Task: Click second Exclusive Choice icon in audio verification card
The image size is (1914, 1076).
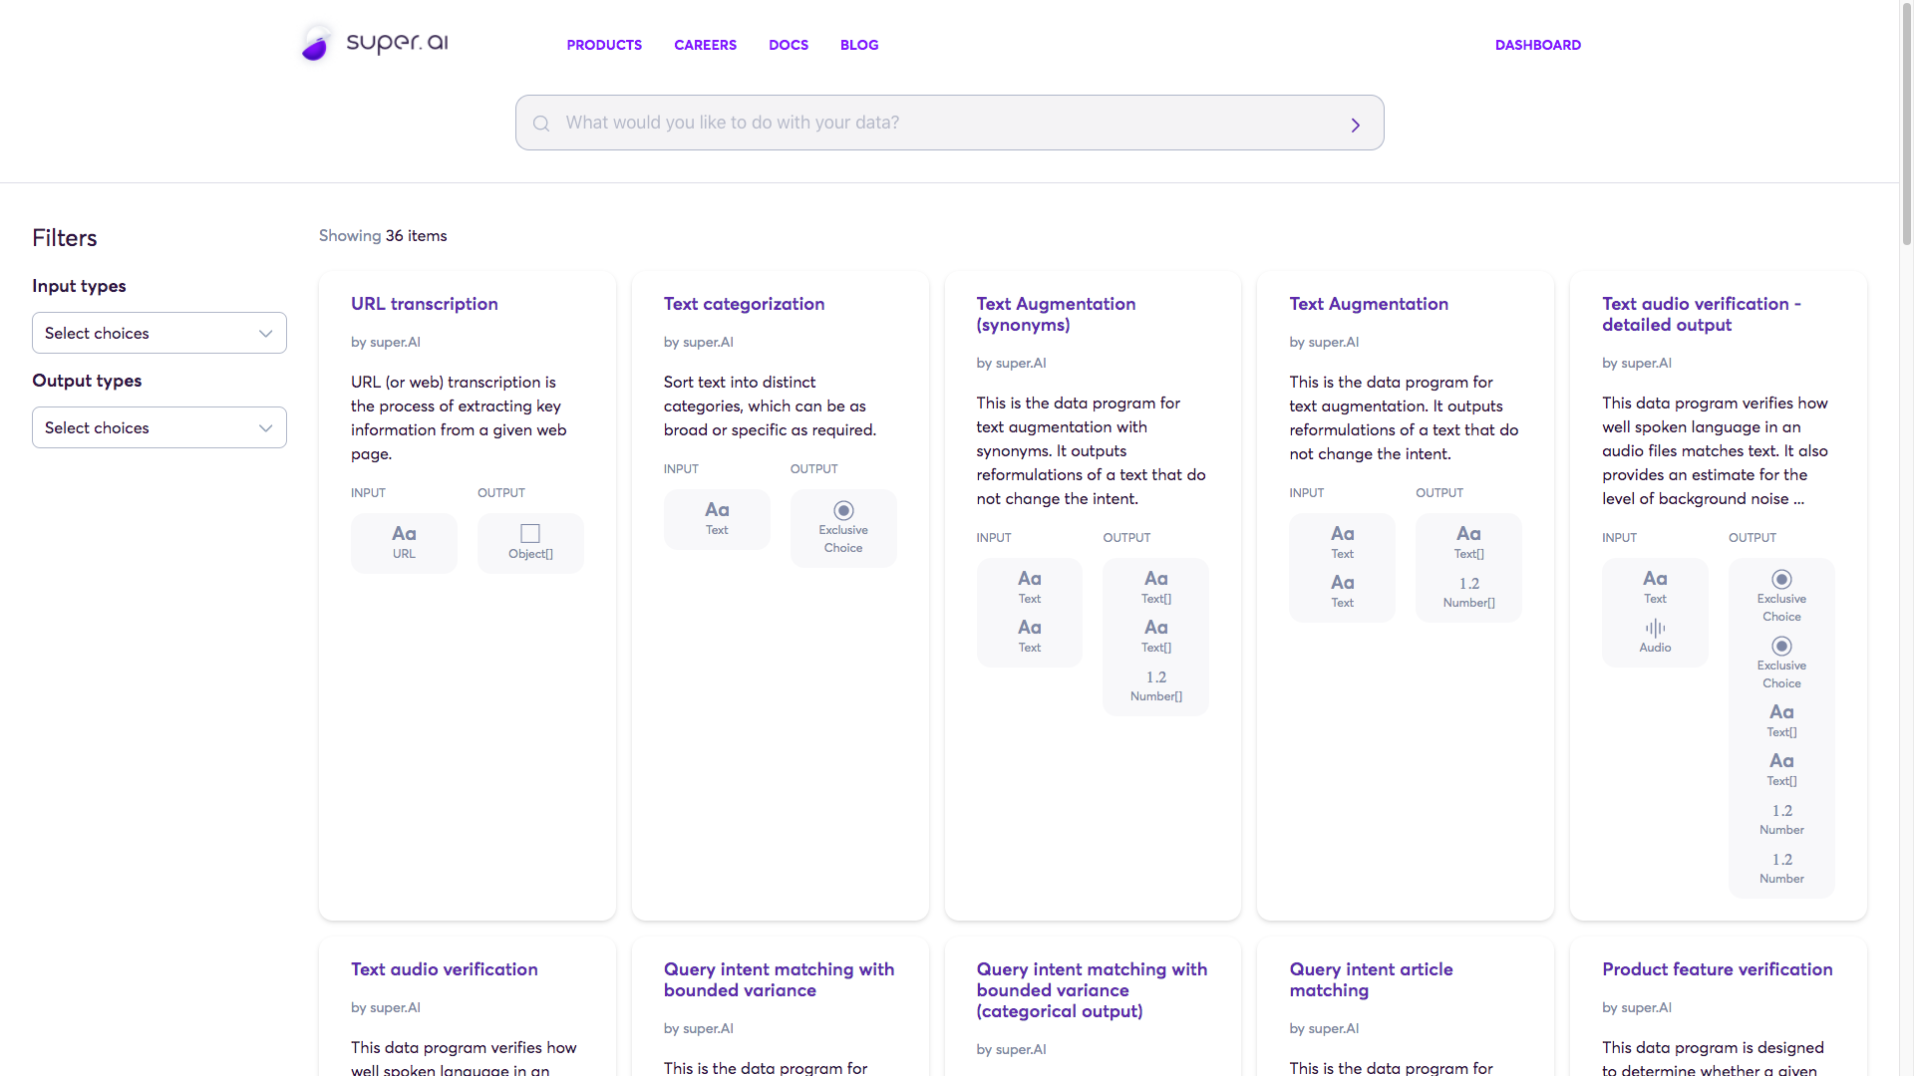Action: point(1781,646)
